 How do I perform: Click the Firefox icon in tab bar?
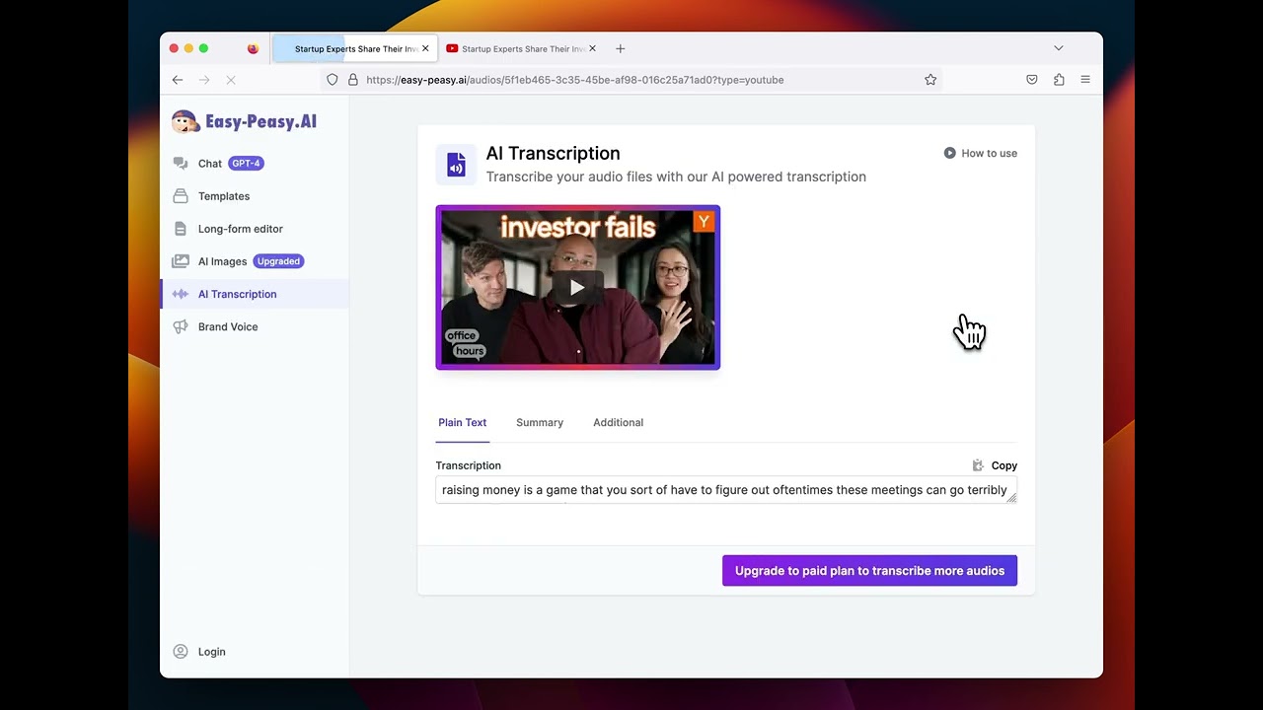pos(253,48)
